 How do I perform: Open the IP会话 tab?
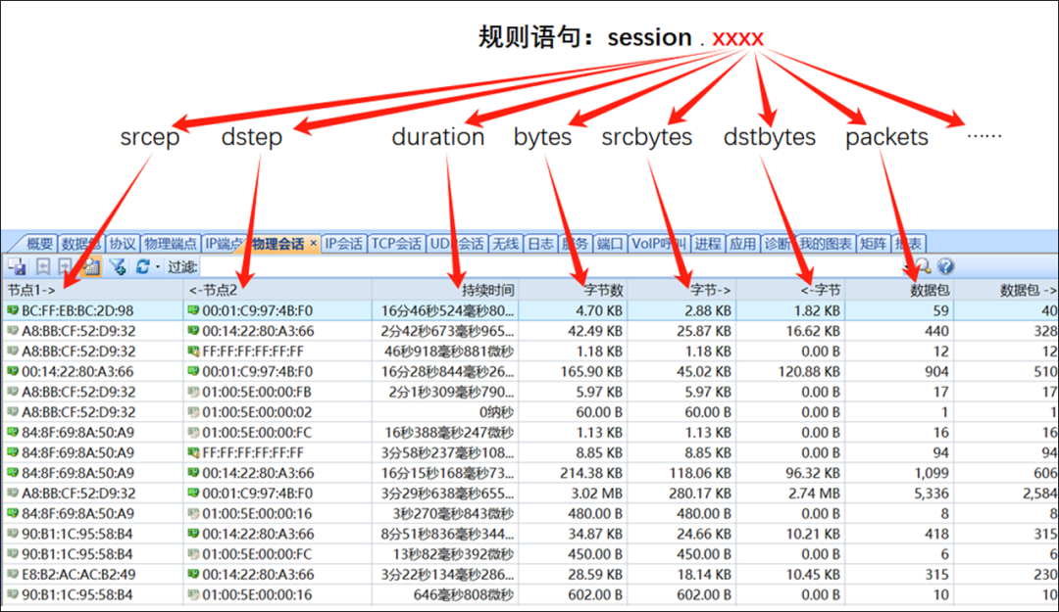344,244
